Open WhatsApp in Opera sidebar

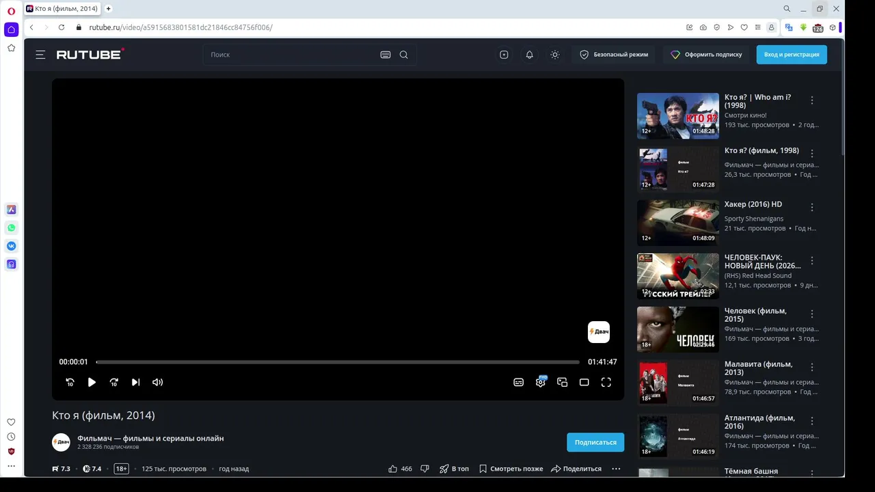click(11, 228)
